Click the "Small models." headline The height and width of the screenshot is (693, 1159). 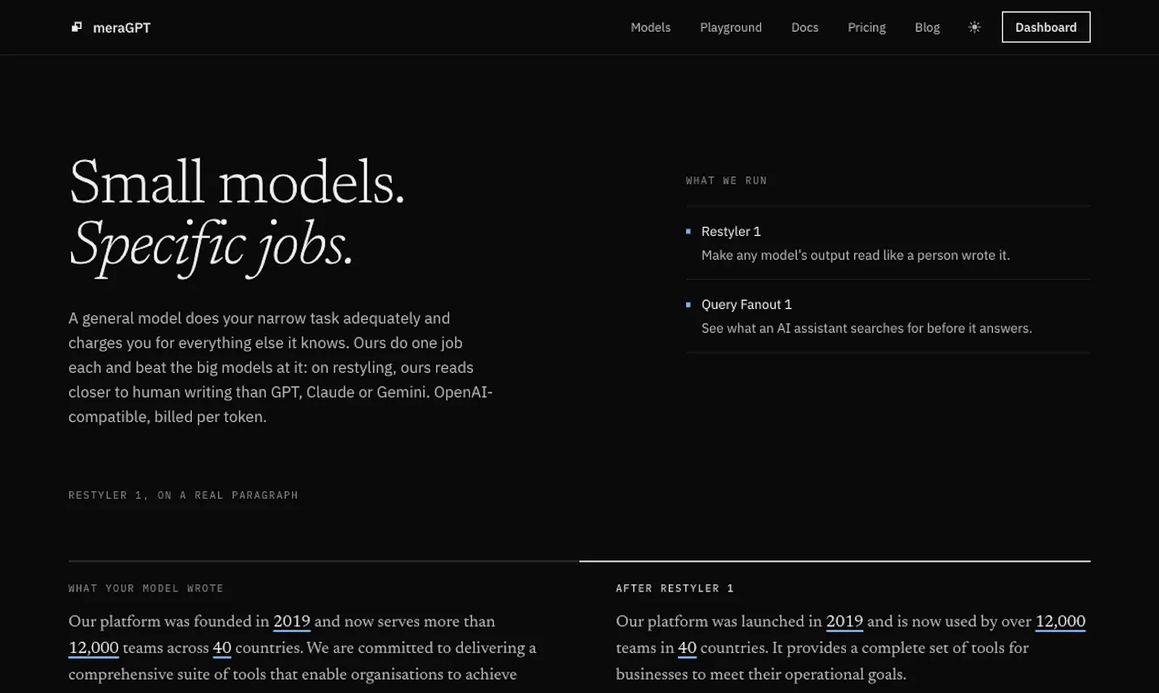coord(237,182)
